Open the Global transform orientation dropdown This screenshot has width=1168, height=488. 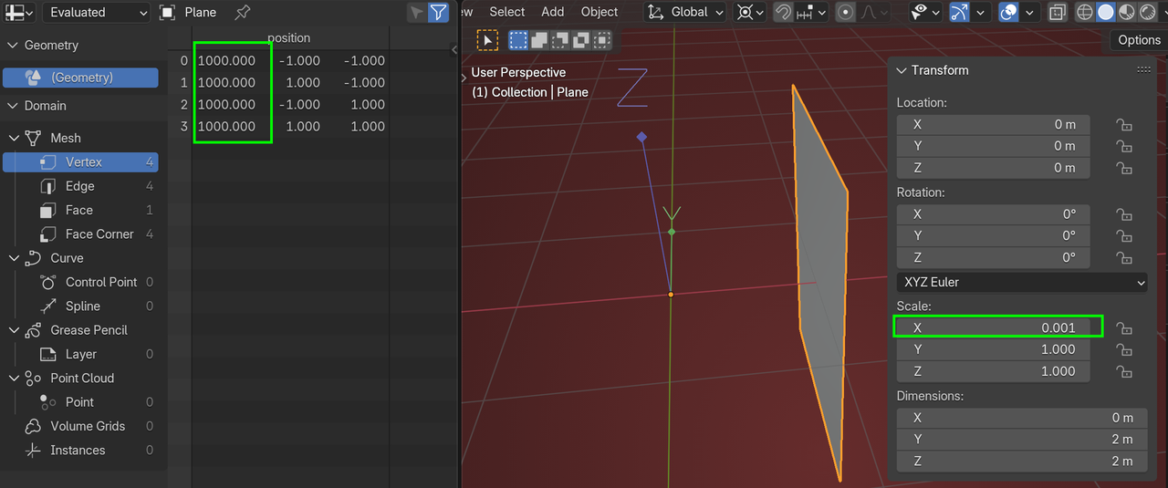(686, 12)
